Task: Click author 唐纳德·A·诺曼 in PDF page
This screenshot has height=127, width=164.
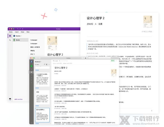Action: point(94,24)
